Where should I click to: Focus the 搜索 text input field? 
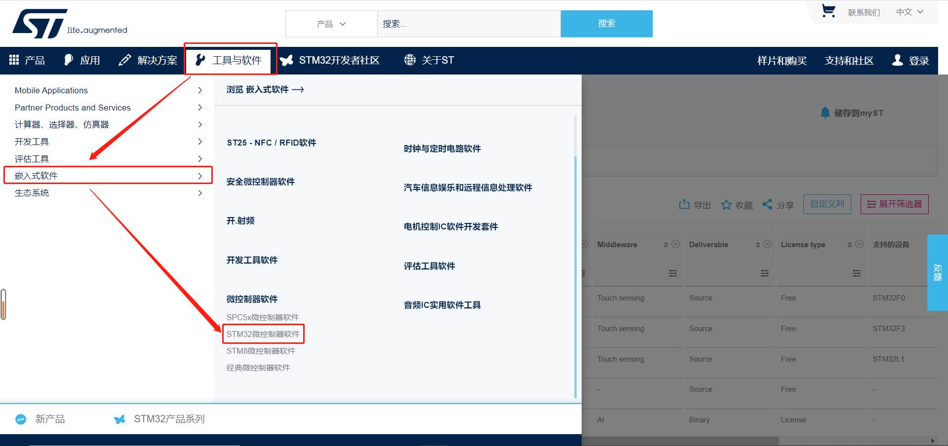point(469,24)
